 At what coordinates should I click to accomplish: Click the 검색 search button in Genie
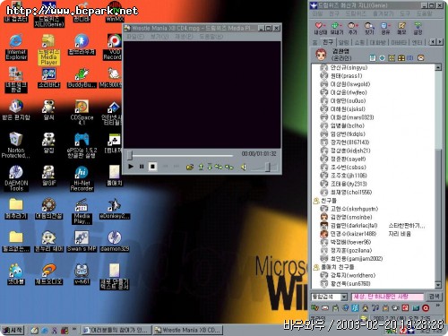(434, 297)
